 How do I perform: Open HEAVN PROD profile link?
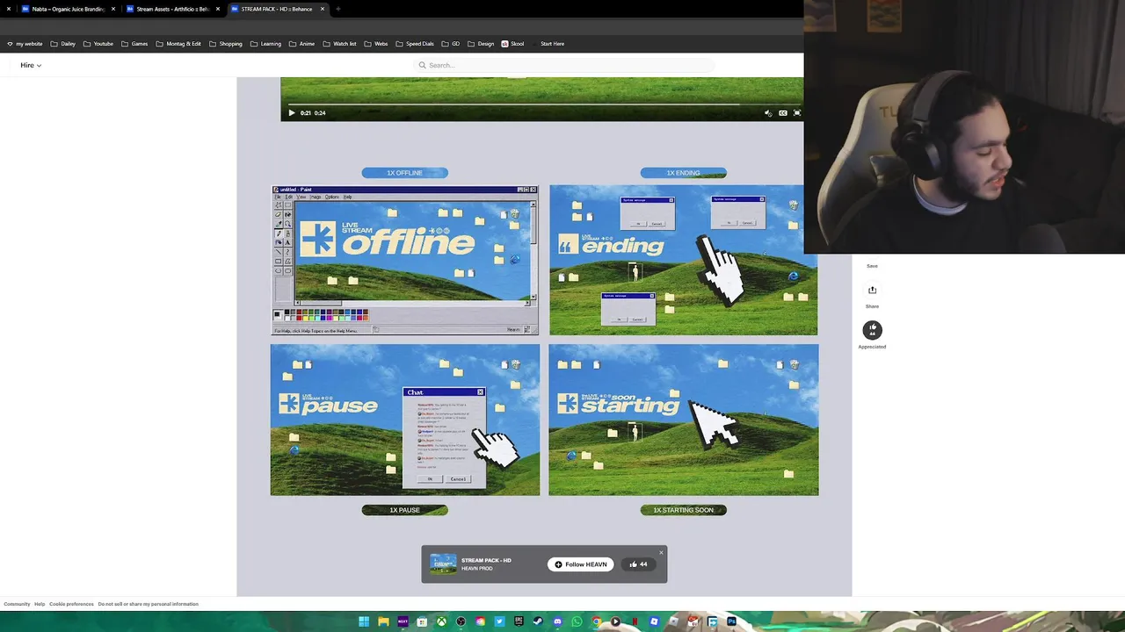pos(477,569)
